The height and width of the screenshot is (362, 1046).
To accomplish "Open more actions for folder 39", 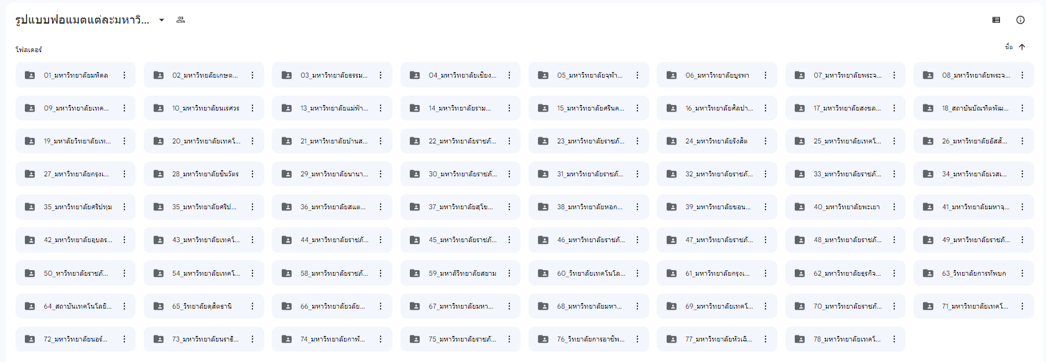I will [x=766, y=207].
